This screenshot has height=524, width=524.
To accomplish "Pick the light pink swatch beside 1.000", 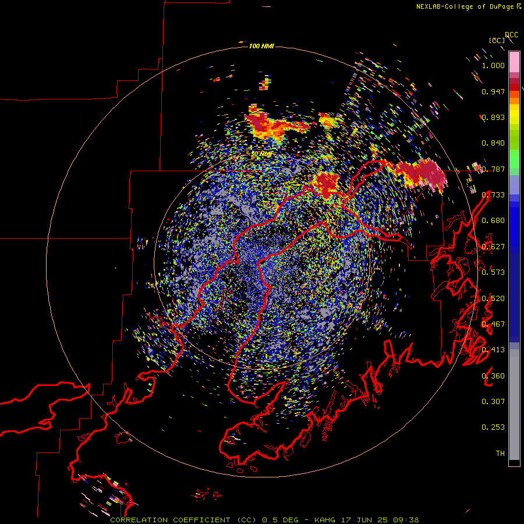I will 514,62.
